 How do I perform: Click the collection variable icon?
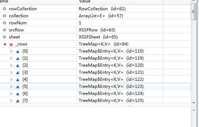(5, 16)
